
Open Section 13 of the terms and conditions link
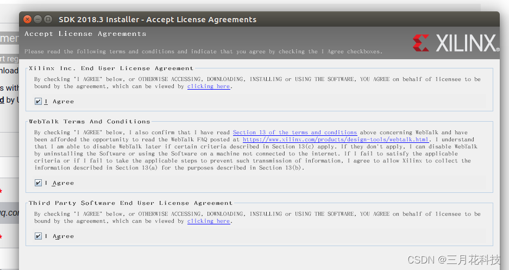[294, 133]
